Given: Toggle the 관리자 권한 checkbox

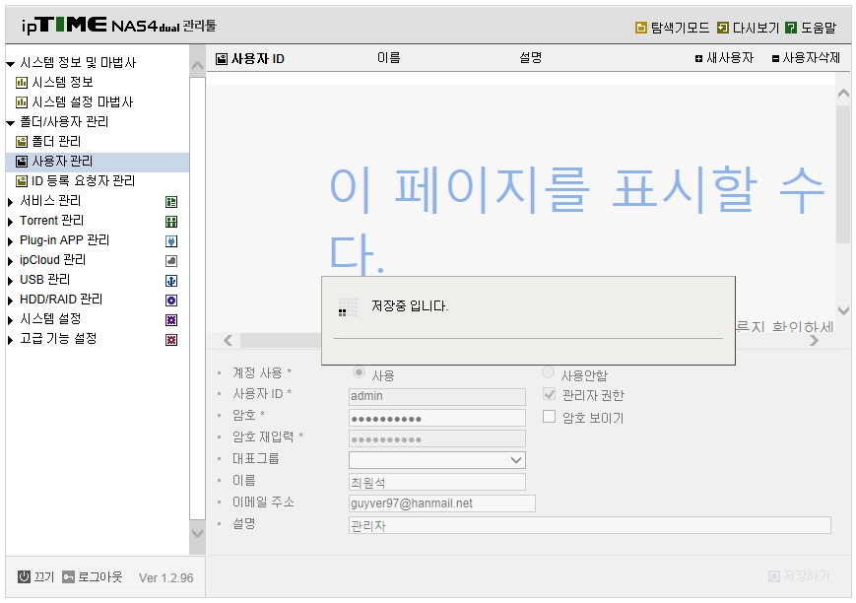Looking at the screenshot, I should (550, 394).
